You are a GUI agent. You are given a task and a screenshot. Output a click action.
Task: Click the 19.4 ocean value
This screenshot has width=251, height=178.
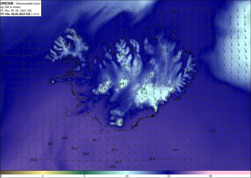pos(86,154)
